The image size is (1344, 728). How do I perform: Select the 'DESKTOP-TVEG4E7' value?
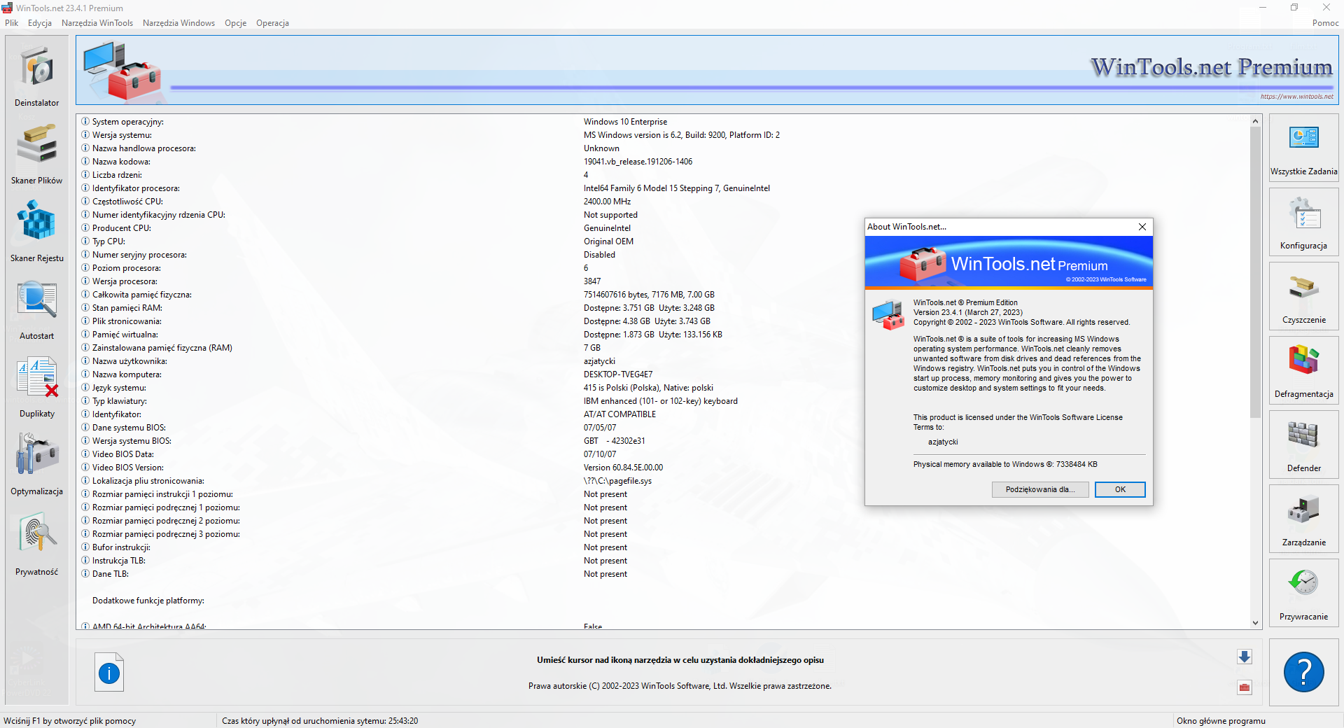point(618,374)
